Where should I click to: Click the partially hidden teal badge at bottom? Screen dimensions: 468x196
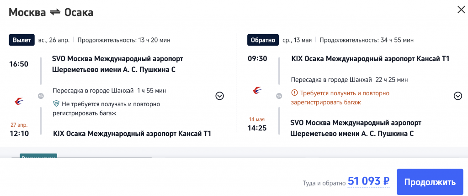38,156
